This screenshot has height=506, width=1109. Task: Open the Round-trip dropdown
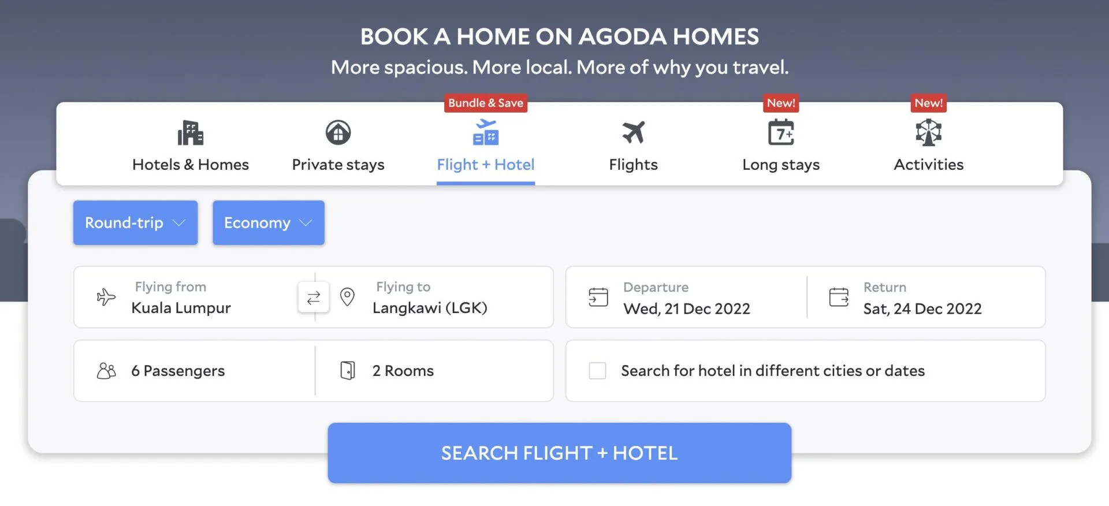click(x=135, y=223)
